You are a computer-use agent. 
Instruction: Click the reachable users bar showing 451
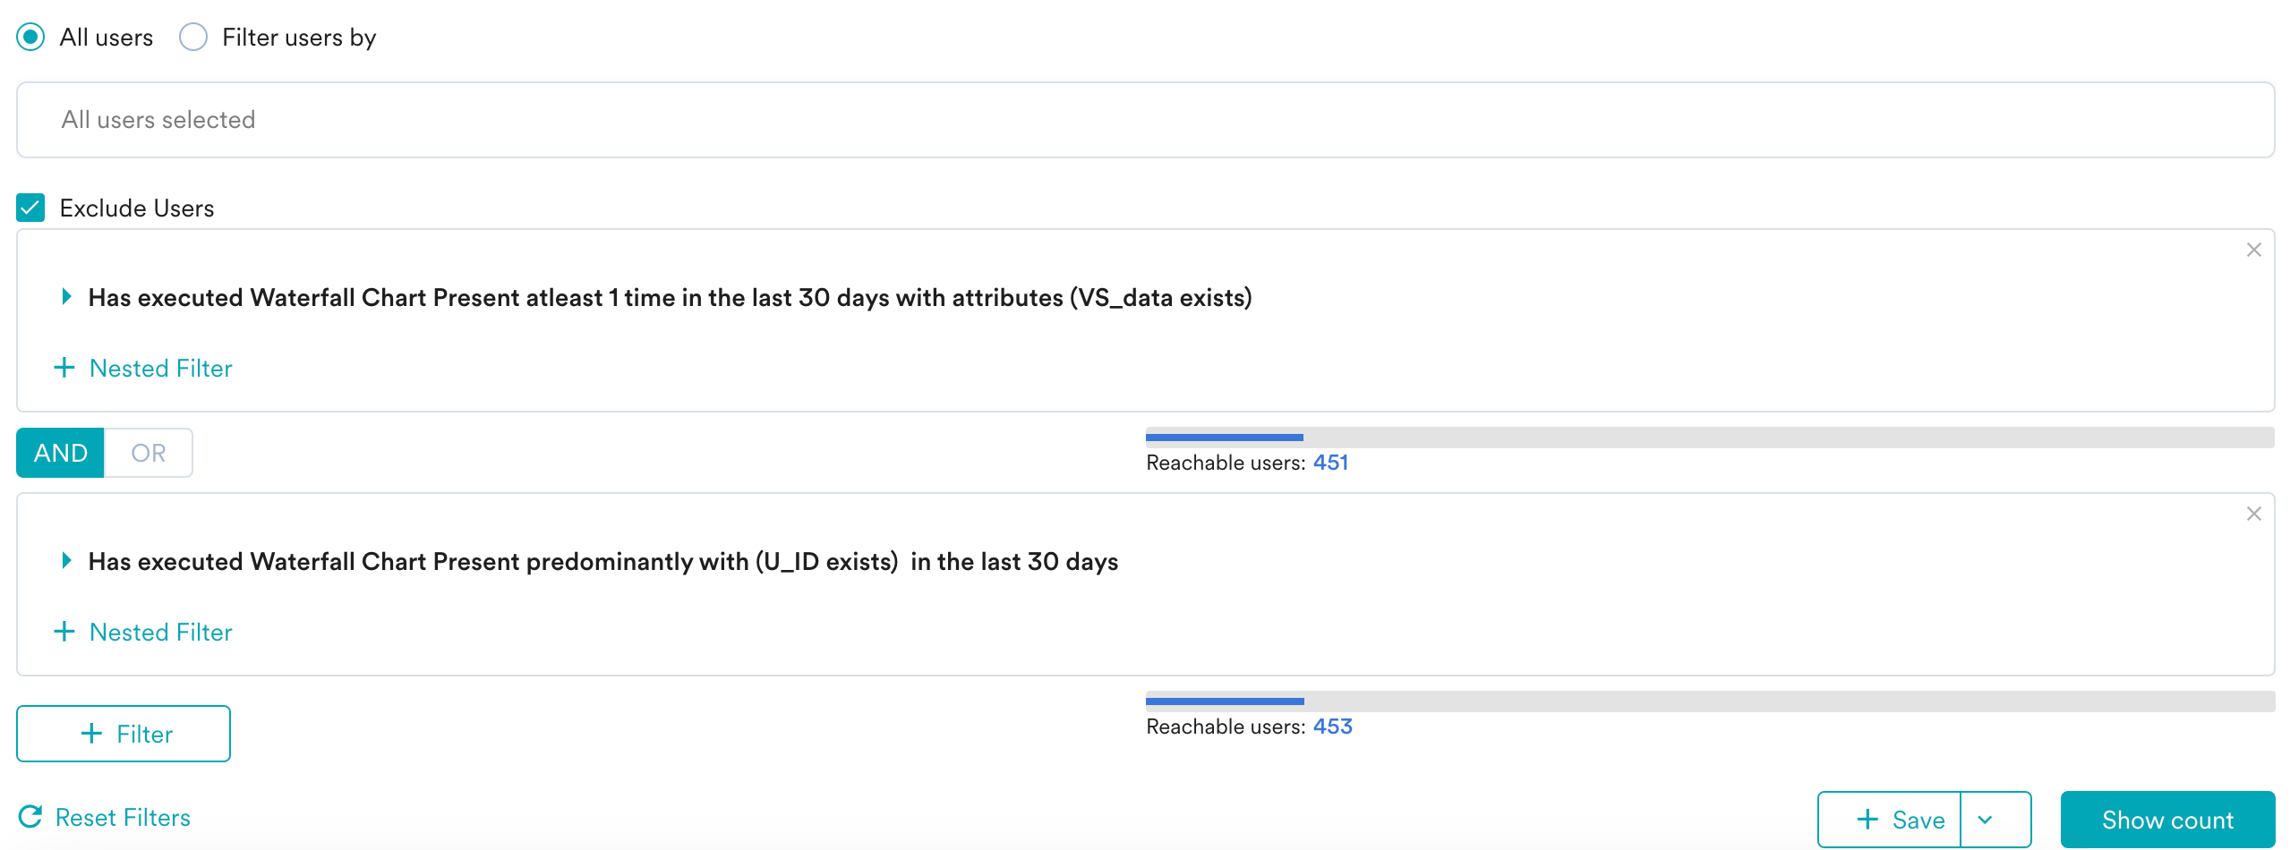pyautogui.click(x=1710, y=438)
